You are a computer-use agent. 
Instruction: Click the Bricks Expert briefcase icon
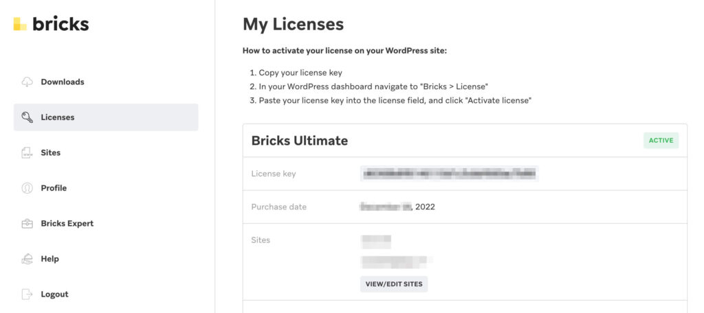[27, 224]
